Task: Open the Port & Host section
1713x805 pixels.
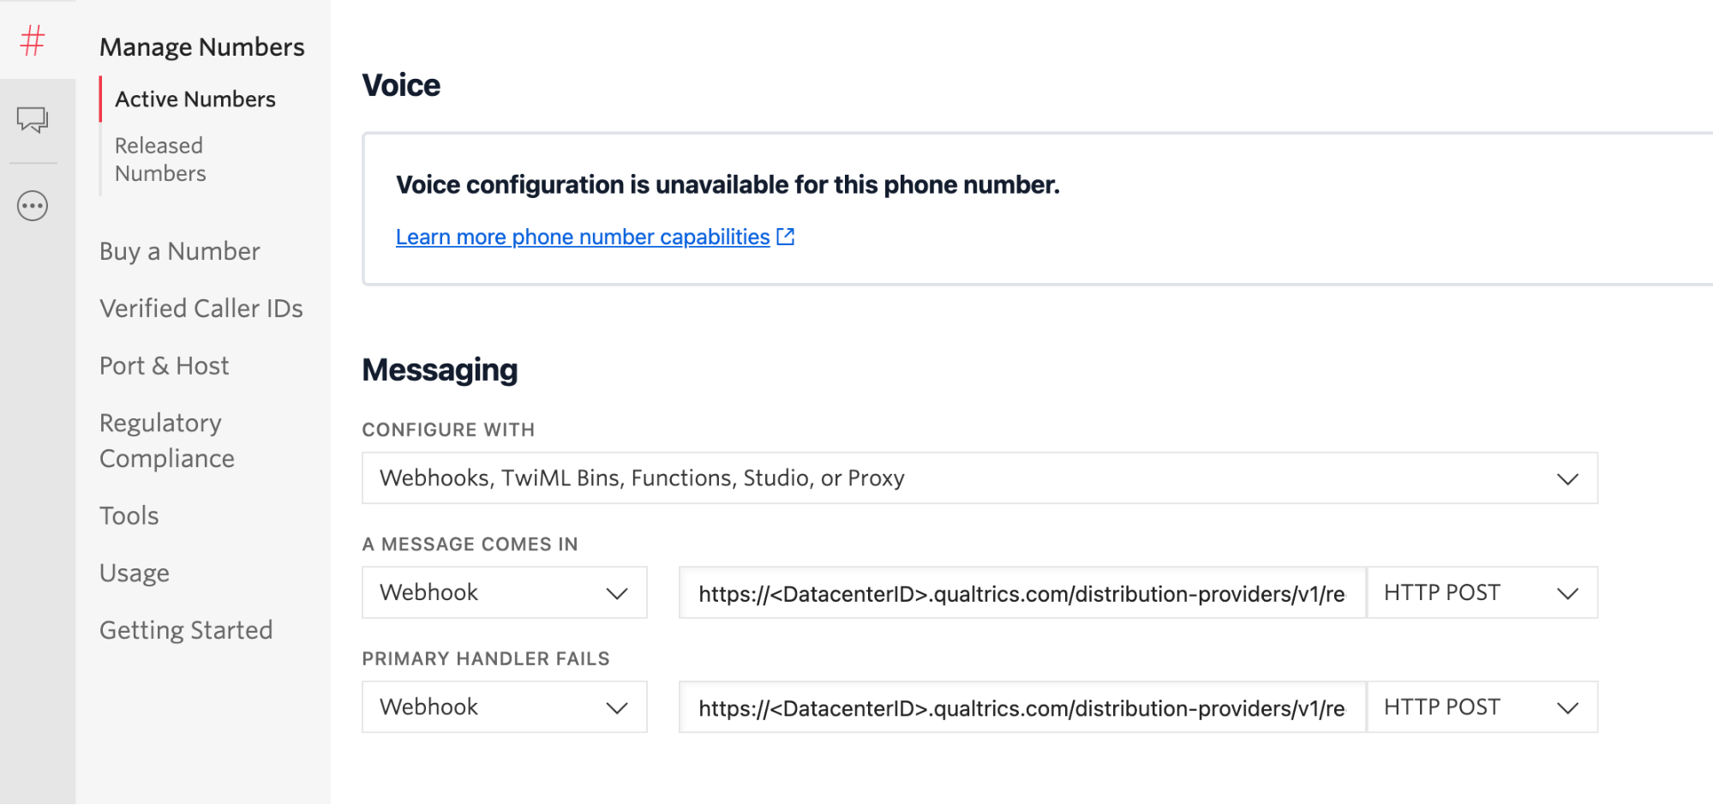Action: pos(165,364)
